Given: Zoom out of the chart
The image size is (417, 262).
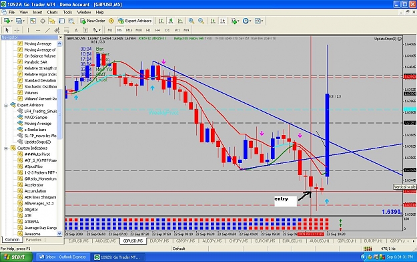Looking at the screenshot, I should pyautogui.click(x=201, y=21).
